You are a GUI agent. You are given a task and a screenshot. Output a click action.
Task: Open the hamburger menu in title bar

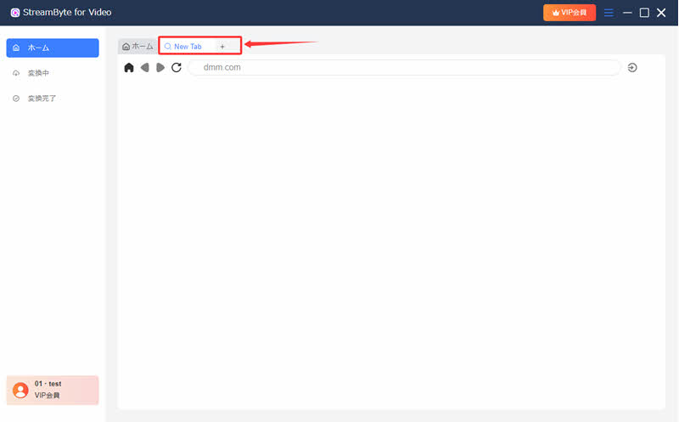(x=609, y=13)
